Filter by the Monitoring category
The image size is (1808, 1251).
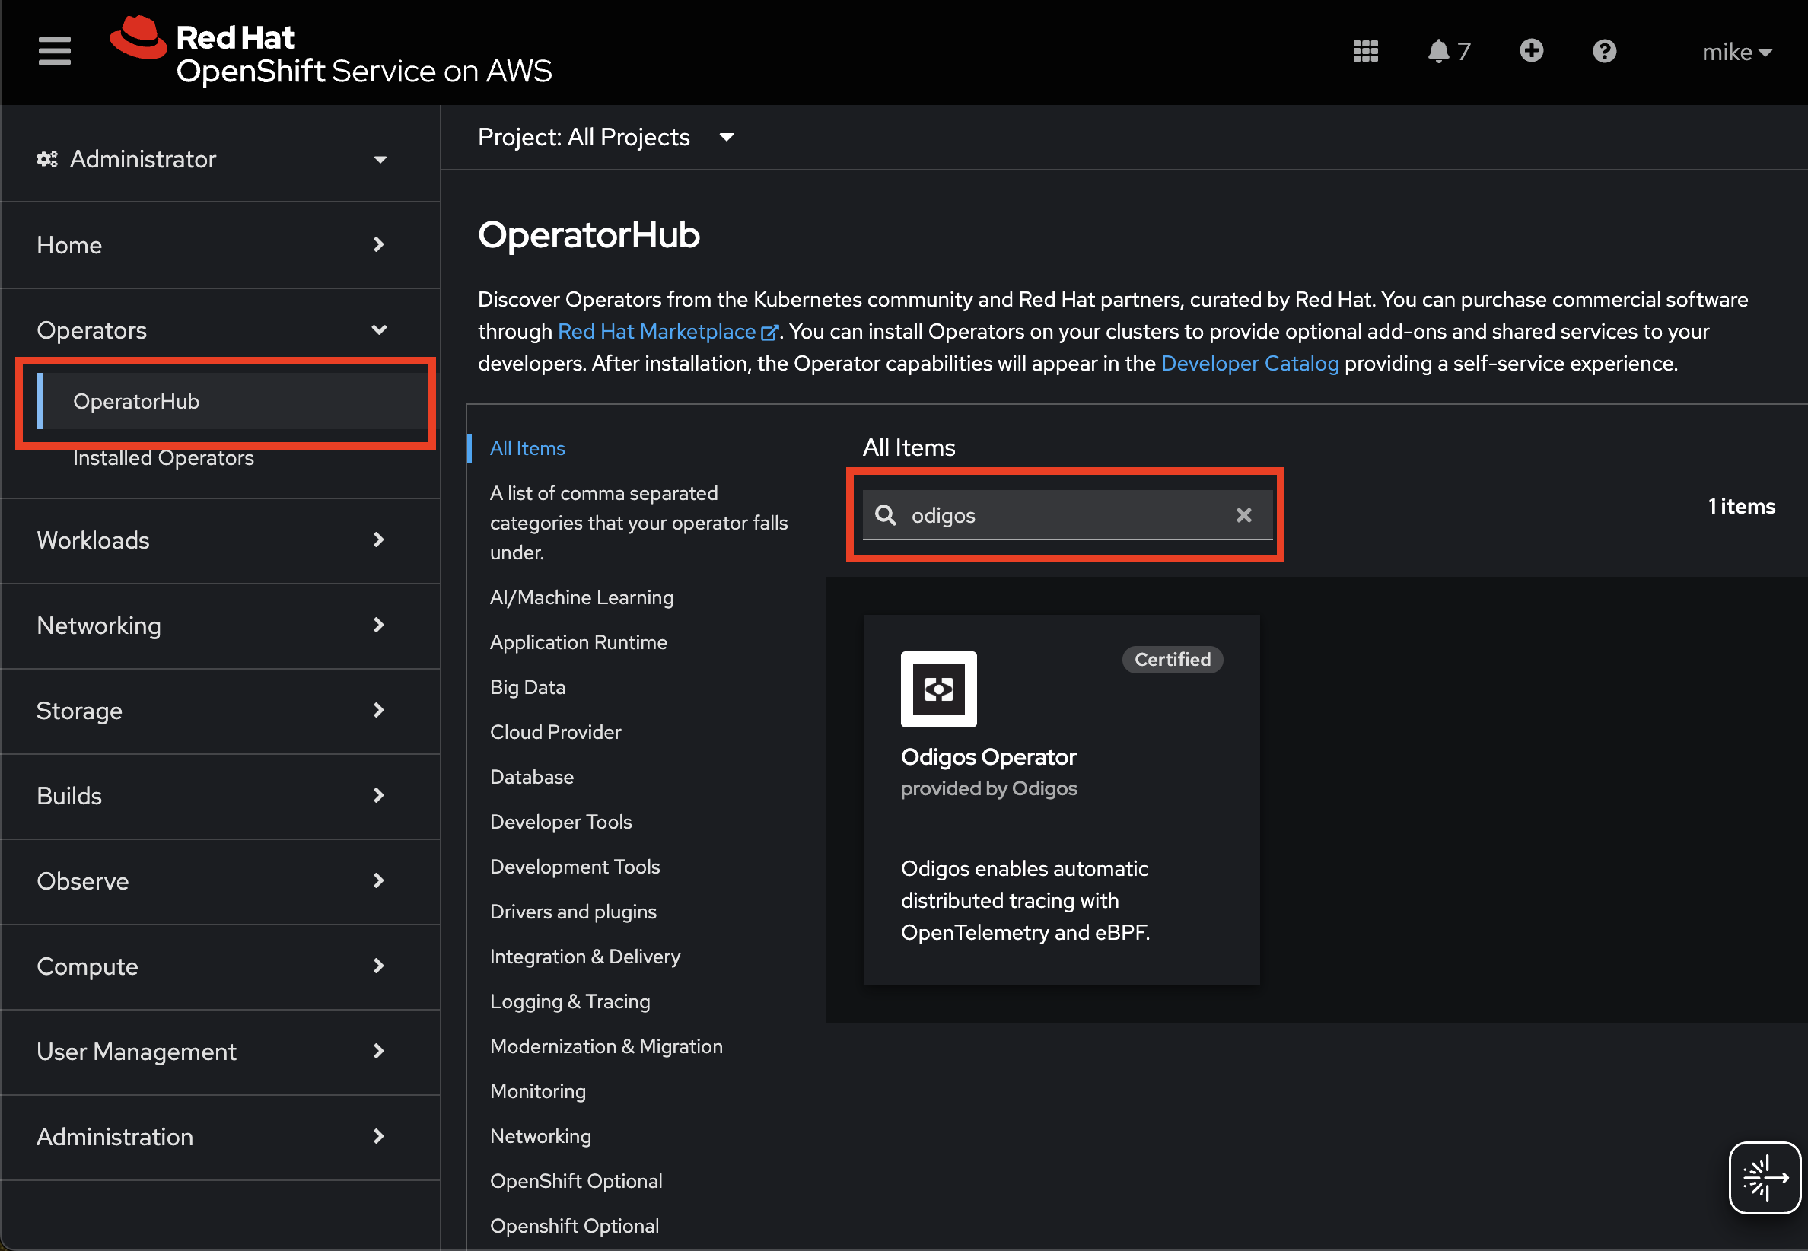[x=538, y=1091]
